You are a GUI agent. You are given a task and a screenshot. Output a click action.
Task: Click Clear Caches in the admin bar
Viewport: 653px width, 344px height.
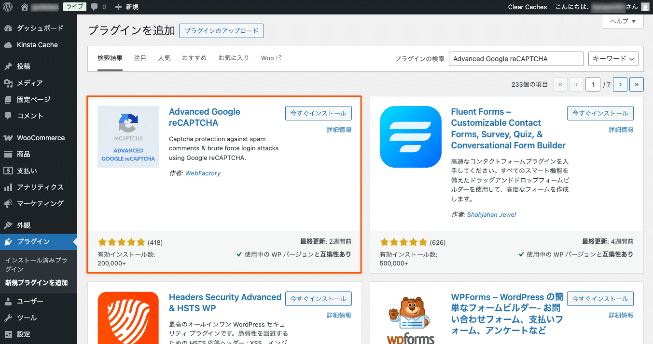527,7
